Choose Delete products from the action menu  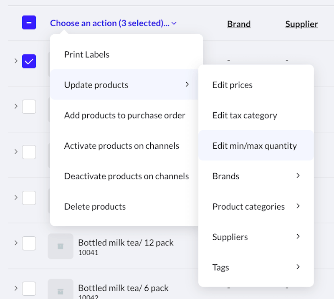[124, 207]
